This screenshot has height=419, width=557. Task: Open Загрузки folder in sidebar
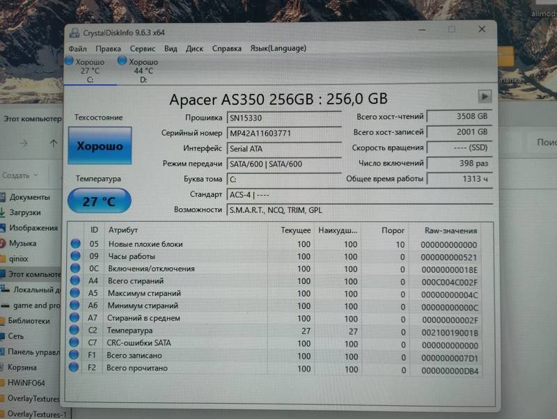[25, 212]
